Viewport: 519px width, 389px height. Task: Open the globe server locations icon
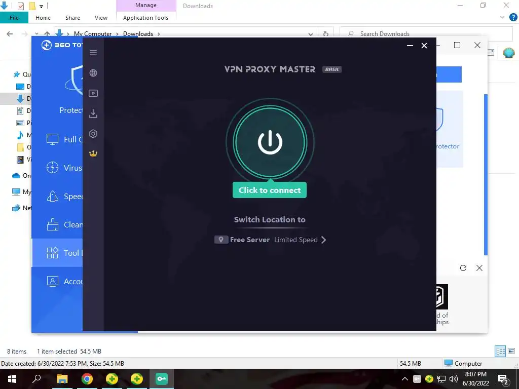click(93, 73)
